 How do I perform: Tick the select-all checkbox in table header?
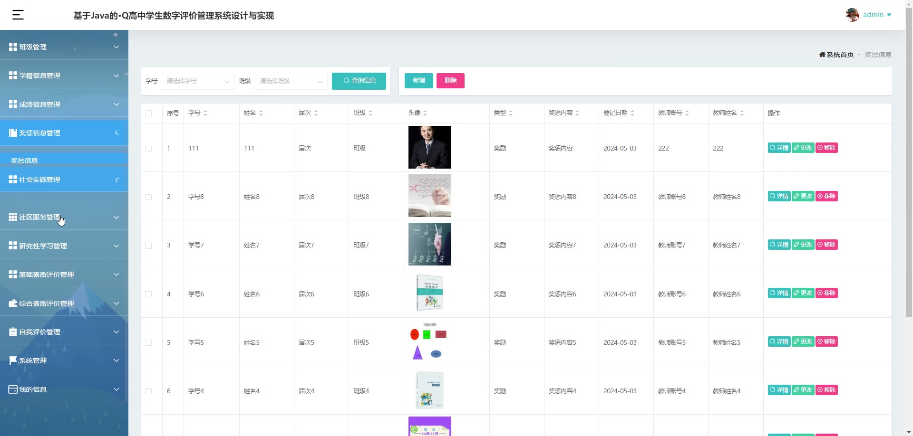(x=149, y=114)
